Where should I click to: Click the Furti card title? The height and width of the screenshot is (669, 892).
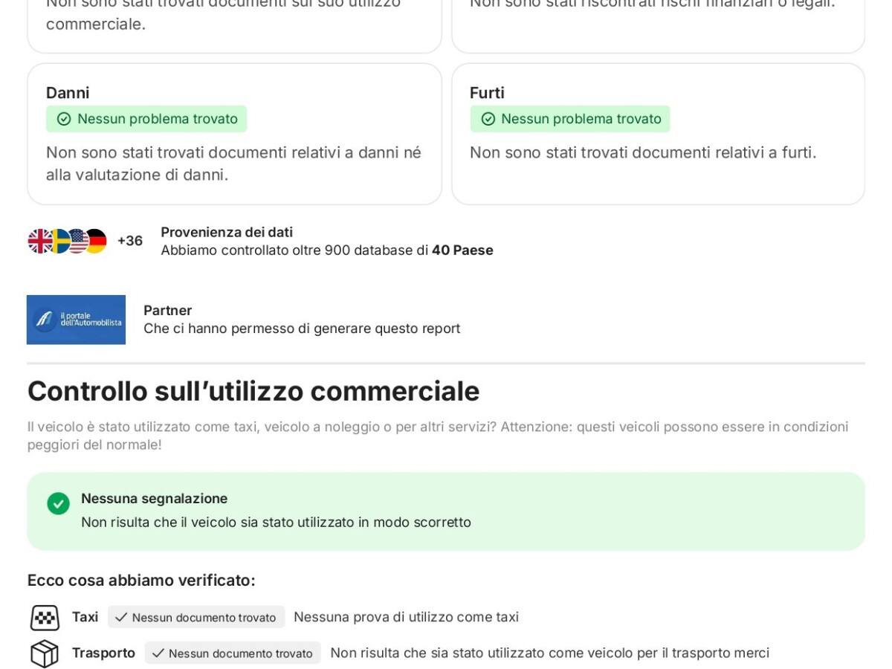(487, 93)
